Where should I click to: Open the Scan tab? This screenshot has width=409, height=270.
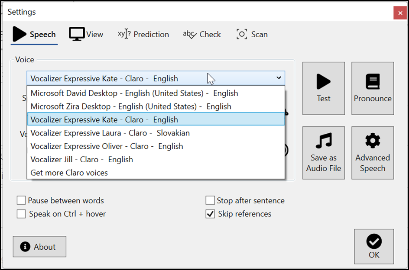coord(252,34)
